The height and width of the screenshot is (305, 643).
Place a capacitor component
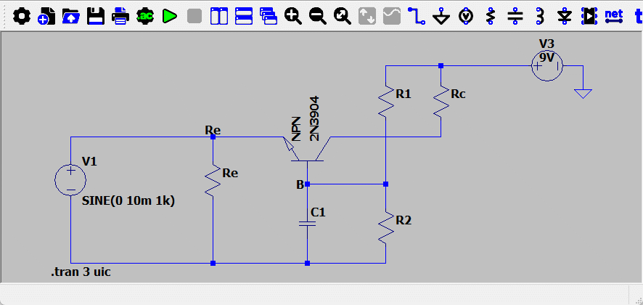pyautogui.click(x=515, y=16)
